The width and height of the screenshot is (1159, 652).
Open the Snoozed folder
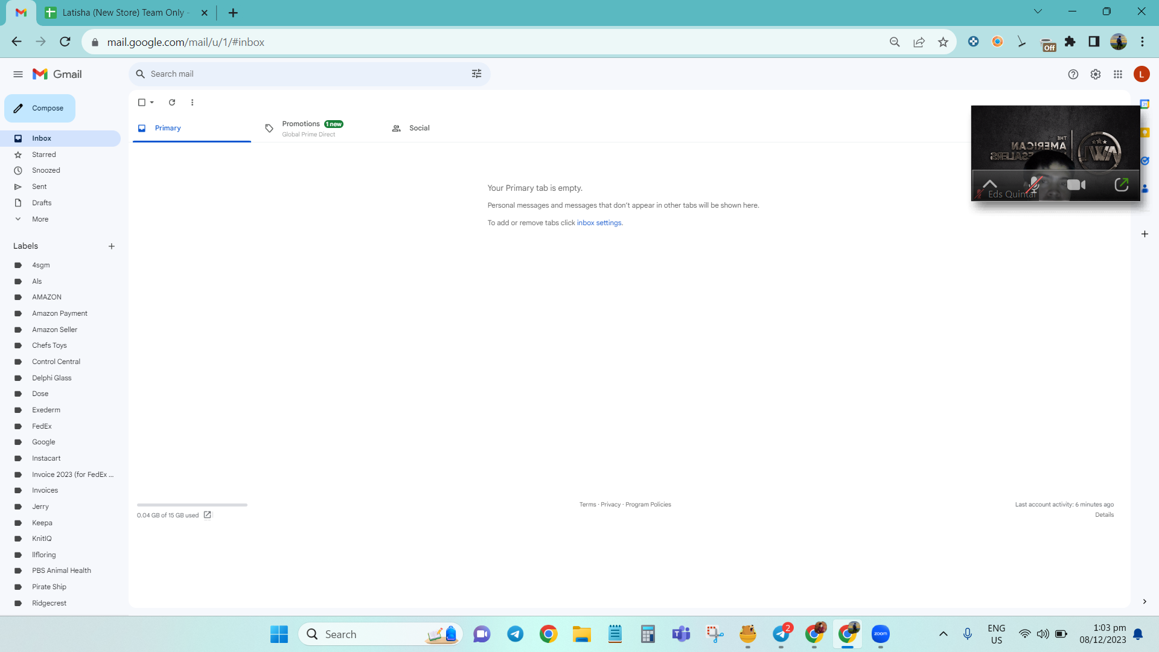[60, 170]
